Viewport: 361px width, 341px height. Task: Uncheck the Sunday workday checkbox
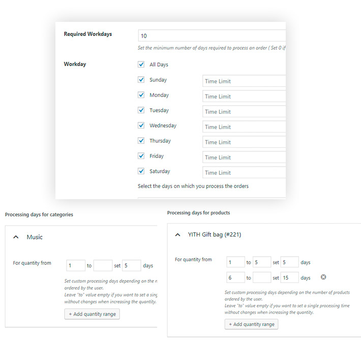(141, 80)
